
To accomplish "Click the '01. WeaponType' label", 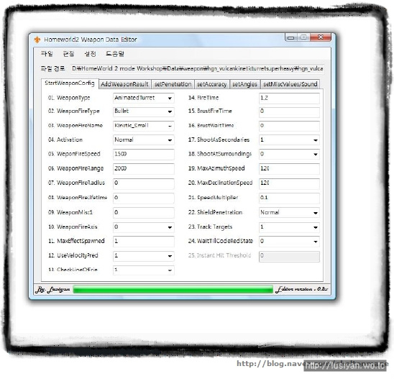I will 69,98.
